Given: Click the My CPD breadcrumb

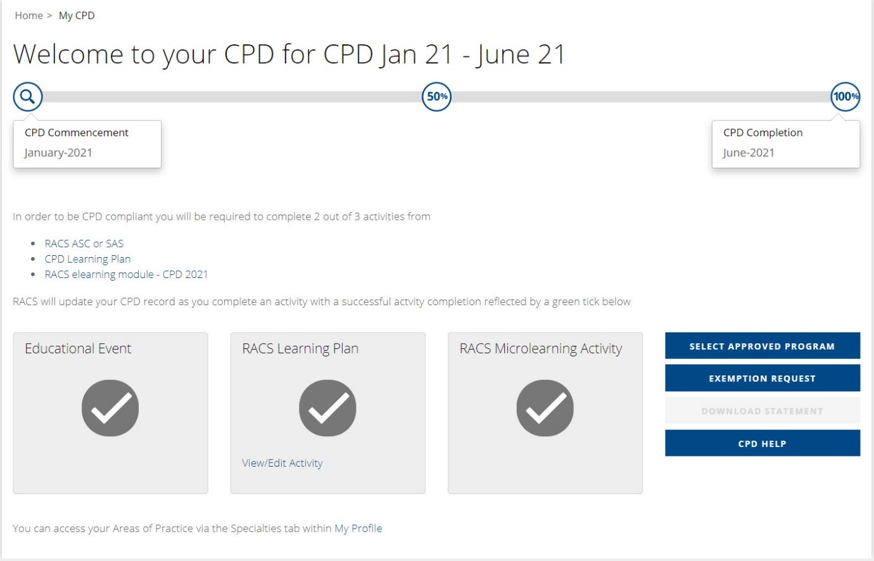Looking at the screenshot, I should [x=77, y=16].
